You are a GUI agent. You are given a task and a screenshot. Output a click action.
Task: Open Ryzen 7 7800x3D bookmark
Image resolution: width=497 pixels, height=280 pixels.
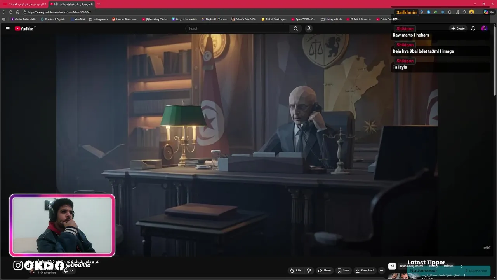(303, 19)
